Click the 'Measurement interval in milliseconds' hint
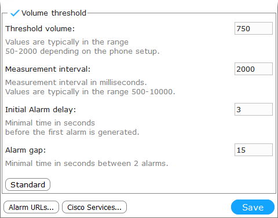Image resolution: width=278 pixels, height=218 pixels. point(76,83)
